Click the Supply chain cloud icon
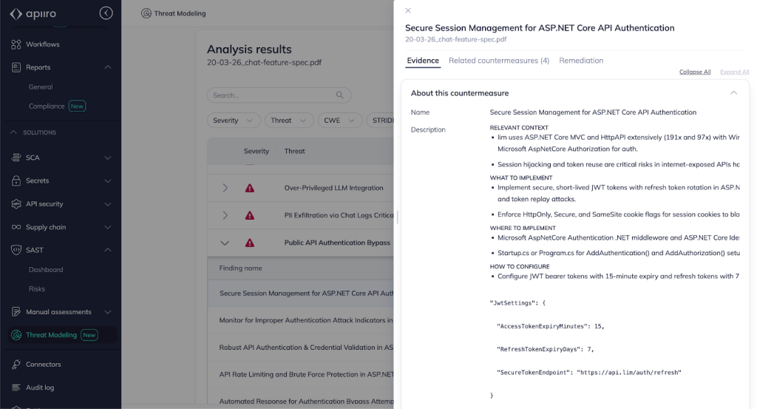Image resolution: width=757 pixels, height=409 pixels. point(16,227)
